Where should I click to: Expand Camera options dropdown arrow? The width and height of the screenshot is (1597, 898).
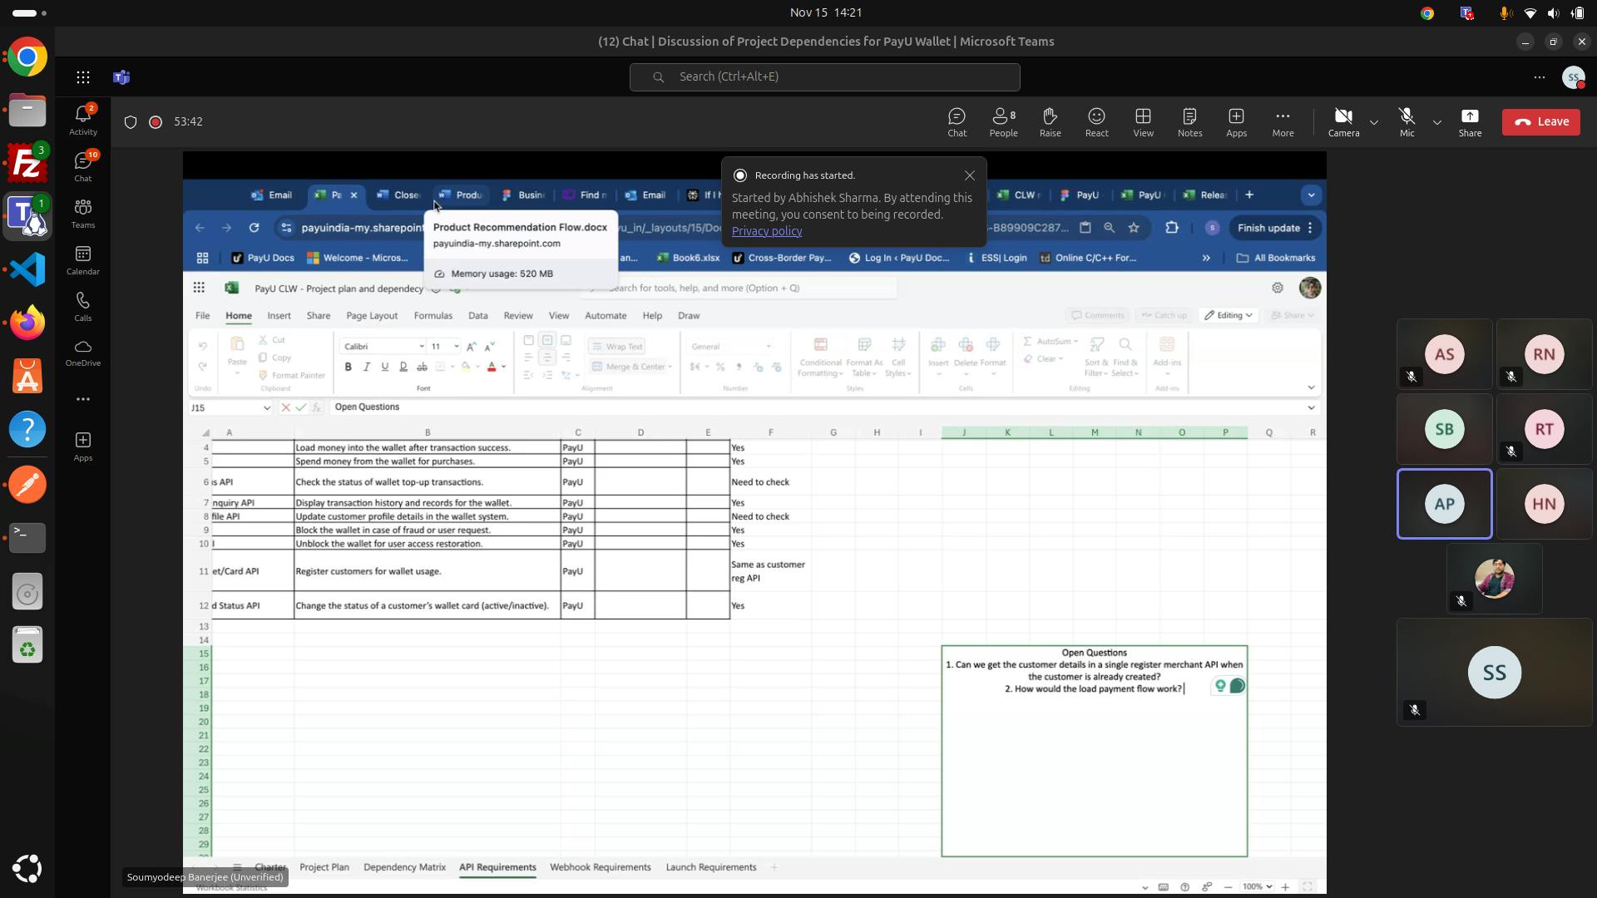click(1374, 122)
